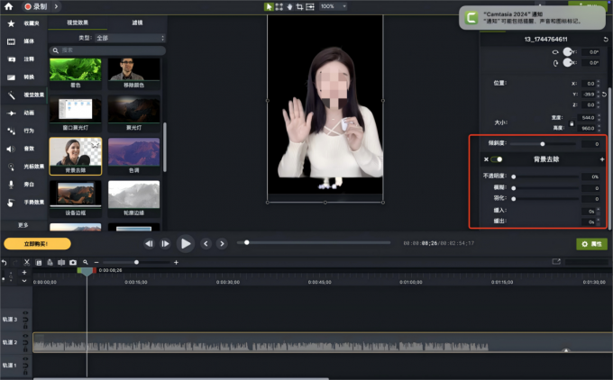Select the 设备边框 device frame effect
Screen dimensions: 613x380
tap(76, 198)
